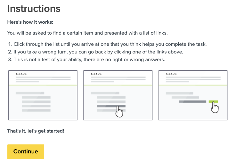Click the hand cursor in the right illustration
The image size is (236, 163).
pos(215,108)
